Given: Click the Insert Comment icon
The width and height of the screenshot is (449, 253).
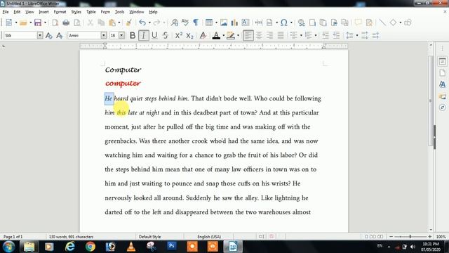Looking at the screenshot, I should (x=358, y=22).
